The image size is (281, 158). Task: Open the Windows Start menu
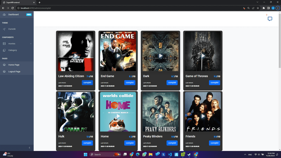coord(86,154)
